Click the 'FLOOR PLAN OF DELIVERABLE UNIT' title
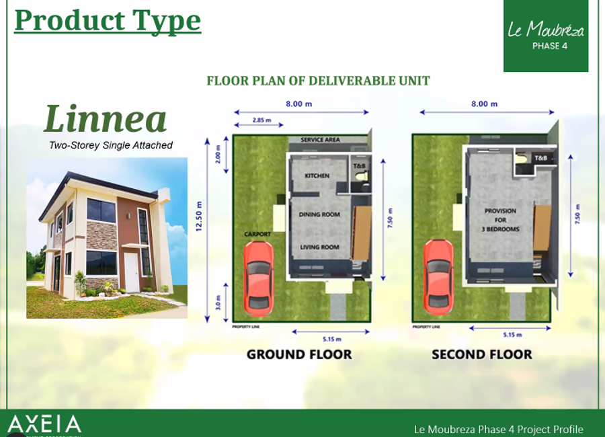 pyautogui.click(x=319, y=81)
